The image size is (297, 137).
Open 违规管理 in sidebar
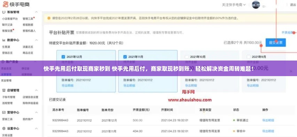[7, 103]
